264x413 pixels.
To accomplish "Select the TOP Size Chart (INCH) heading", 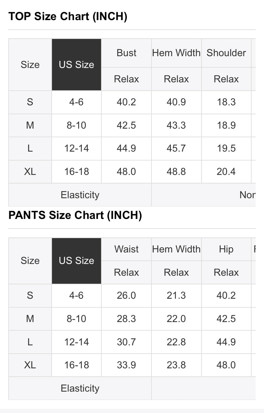I will pyautogui.click(x=68, y=16).
